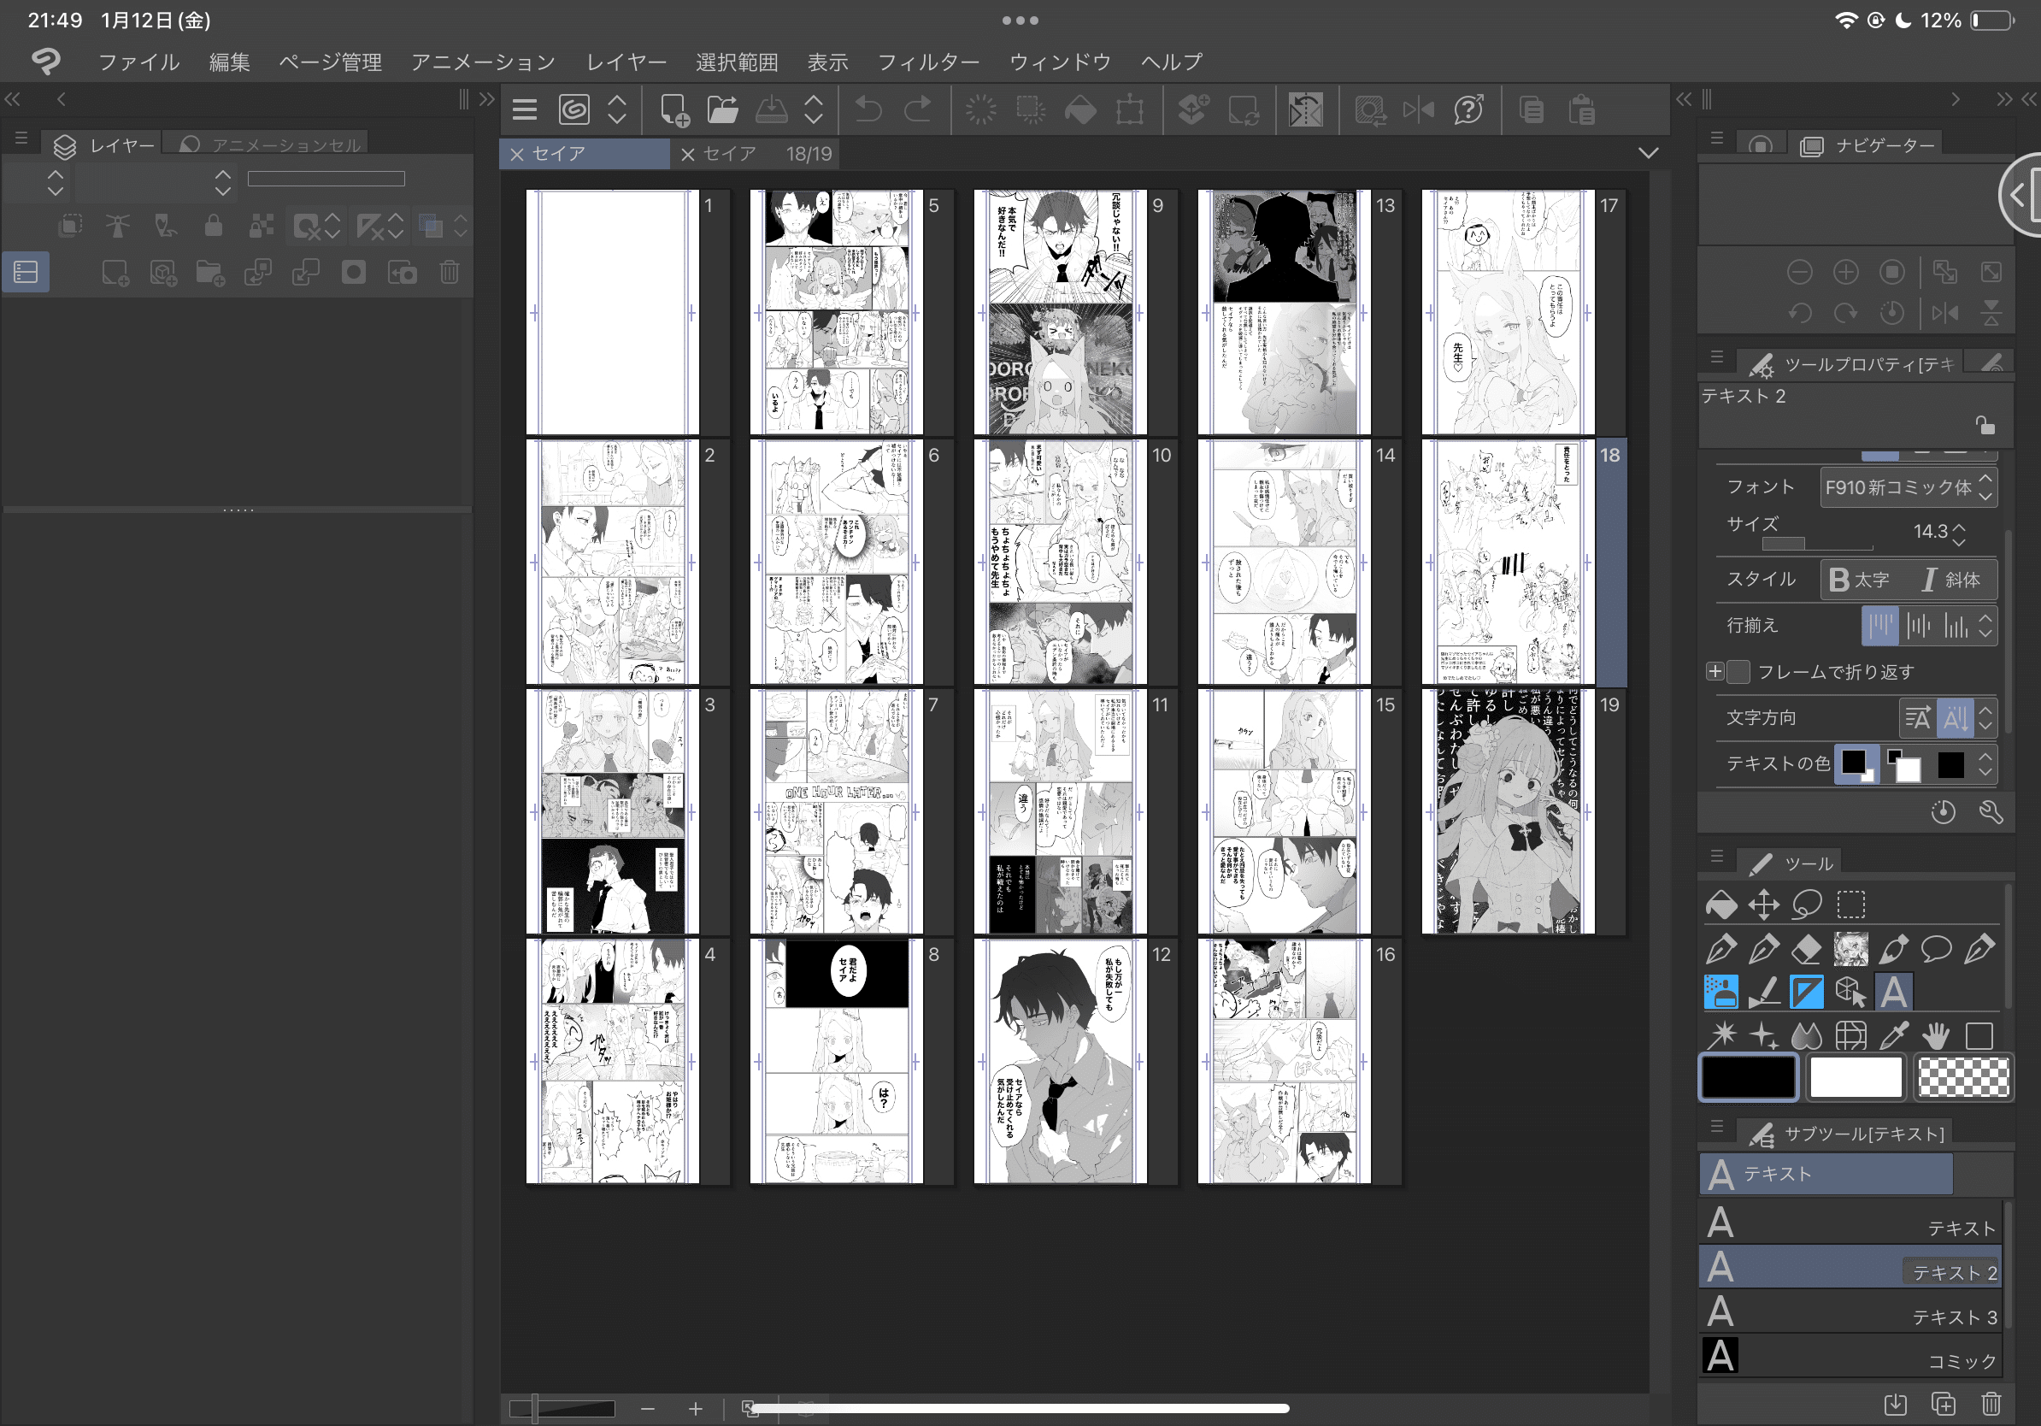Click the Undo arrow in command bar

coord(868,110)
